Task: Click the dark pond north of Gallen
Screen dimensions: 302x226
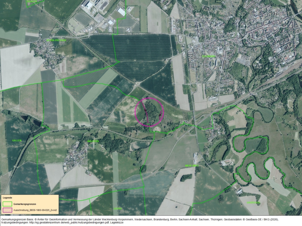Action: (25, 118)
